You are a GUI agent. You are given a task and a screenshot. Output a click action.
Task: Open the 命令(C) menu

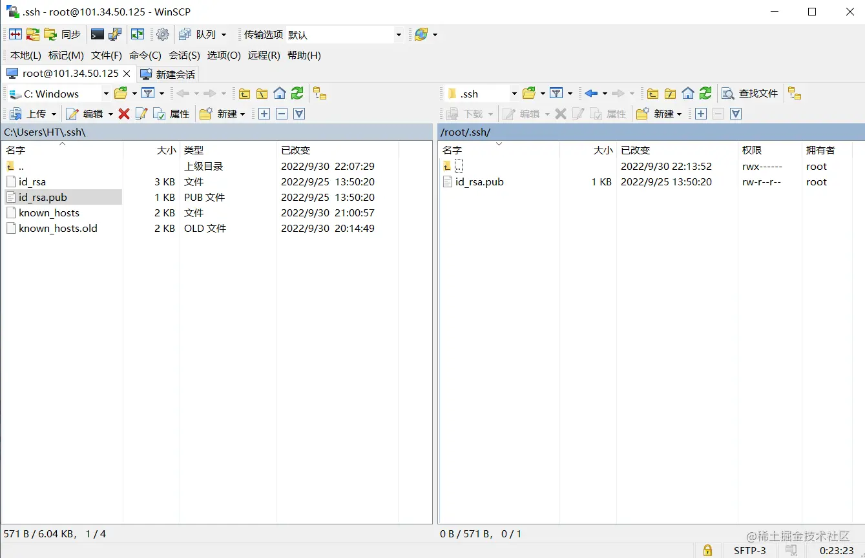145,56
